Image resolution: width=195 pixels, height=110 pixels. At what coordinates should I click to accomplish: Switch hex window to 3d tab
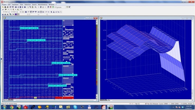click(12, 100)
